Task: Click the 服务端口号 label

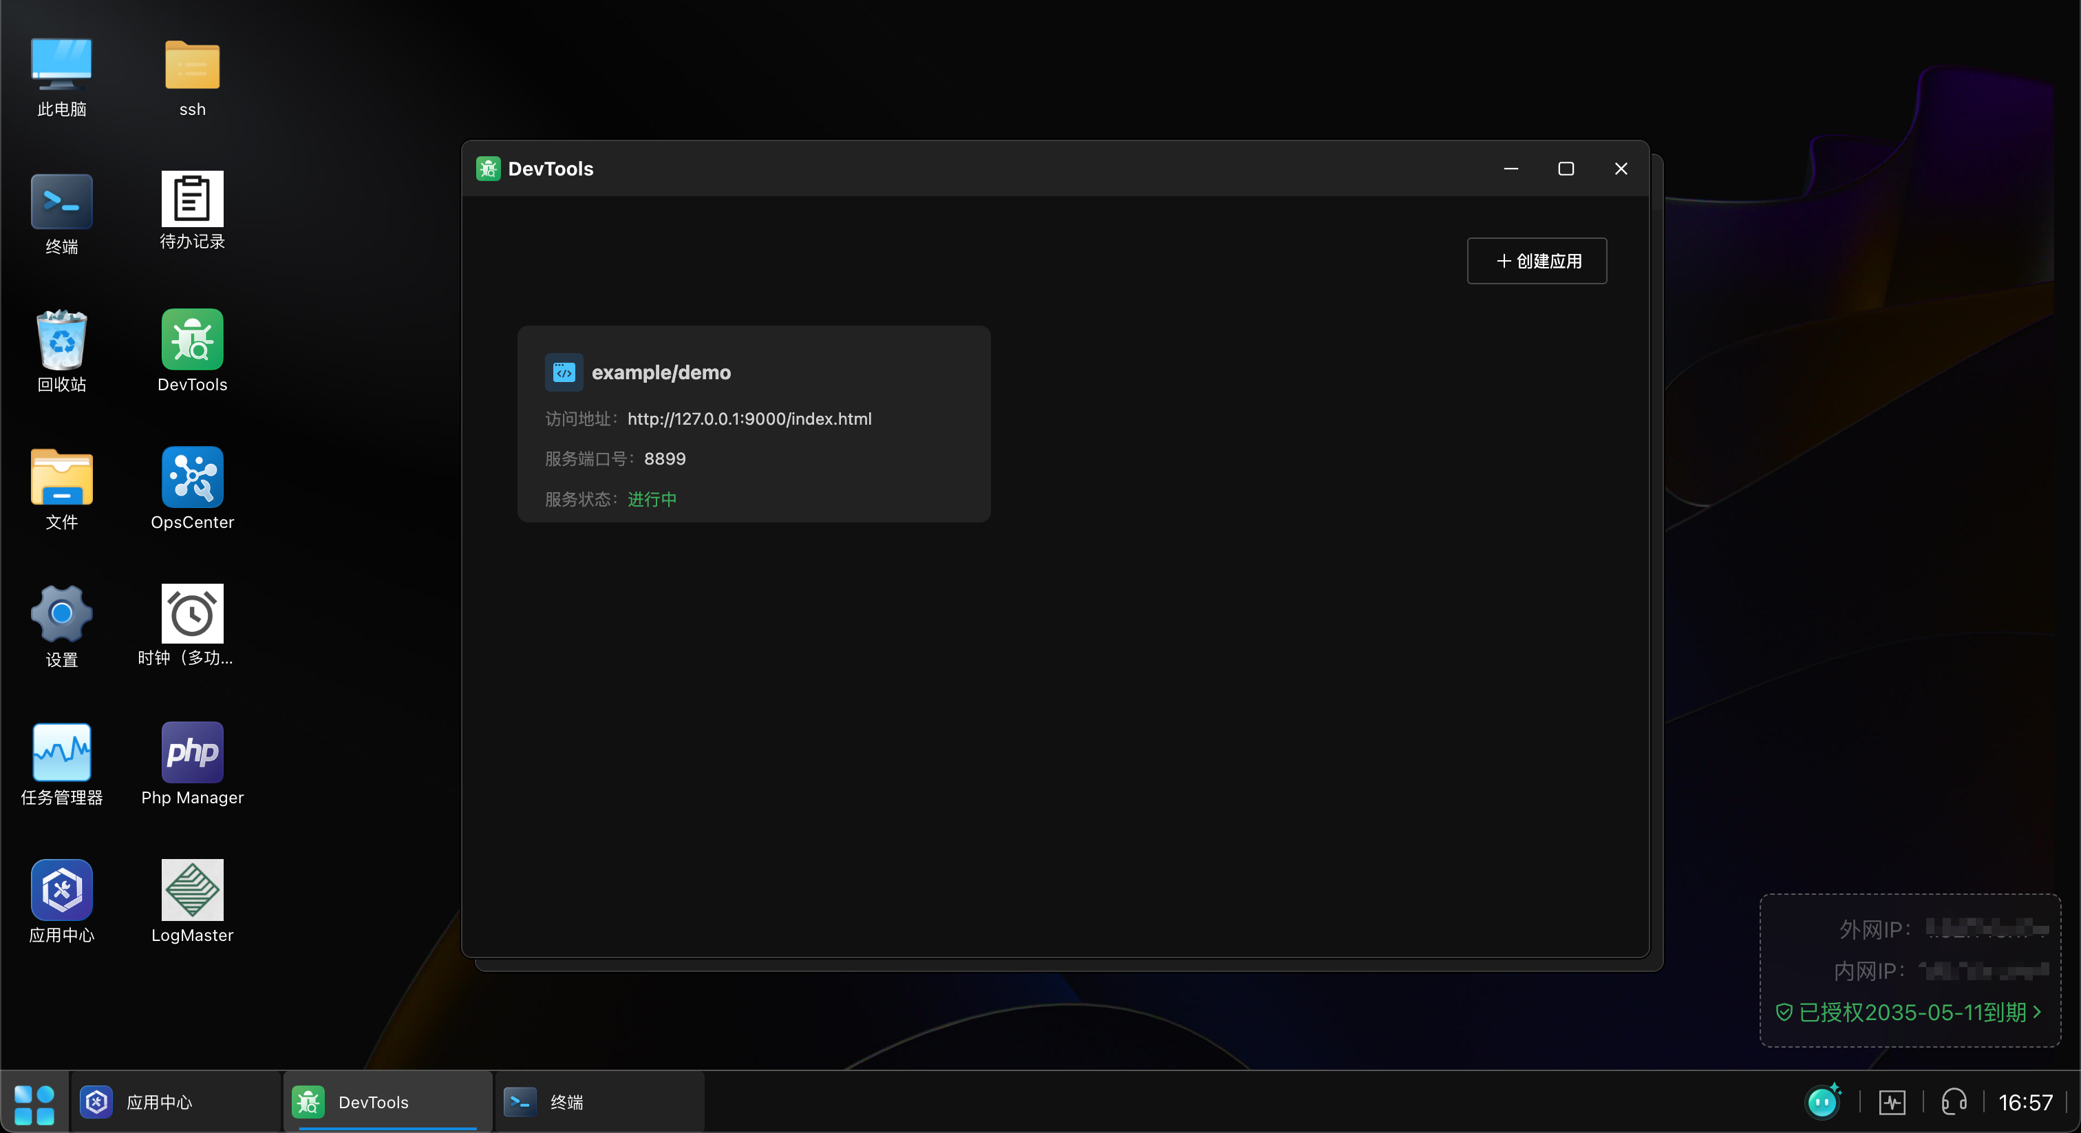Action: point(590,459)
